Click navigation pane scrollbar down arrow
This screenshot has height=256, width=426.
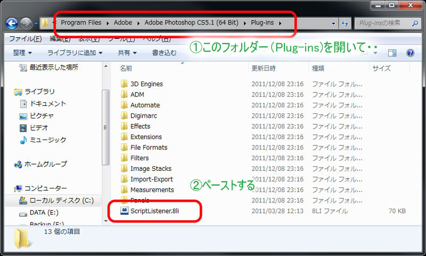[x=106, y=221]
